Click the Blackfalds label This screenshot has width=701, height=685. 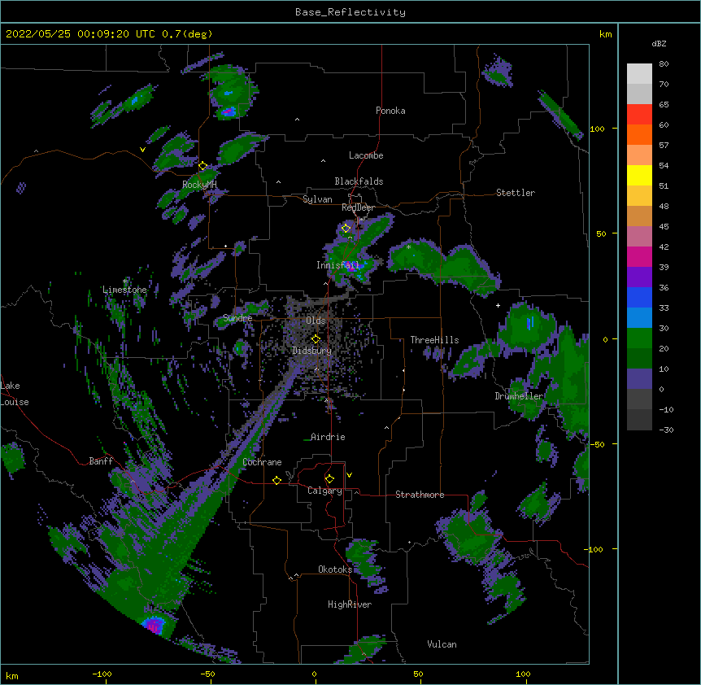point(359,181)
